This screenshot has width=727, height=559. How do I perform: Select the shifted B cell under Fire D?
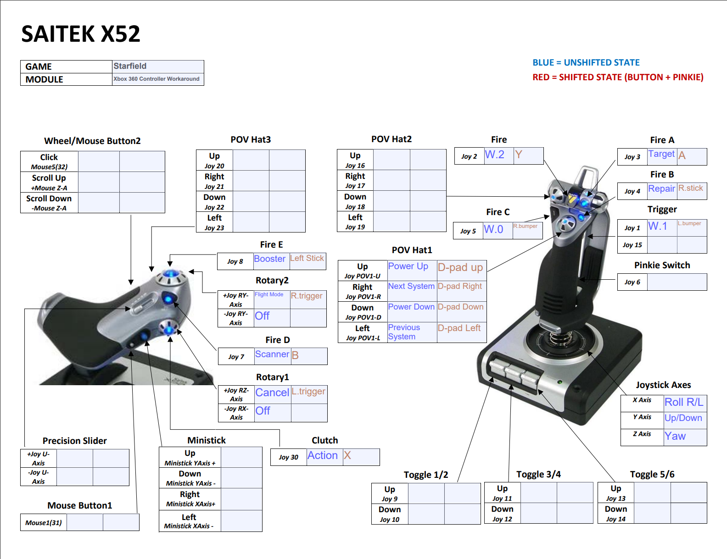[x=309, y=356]
